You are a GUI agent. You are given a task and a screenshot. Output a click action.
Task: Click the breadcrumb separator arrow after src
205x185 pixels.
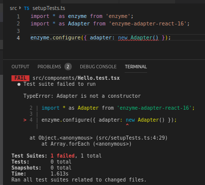[x=20, y=8]
